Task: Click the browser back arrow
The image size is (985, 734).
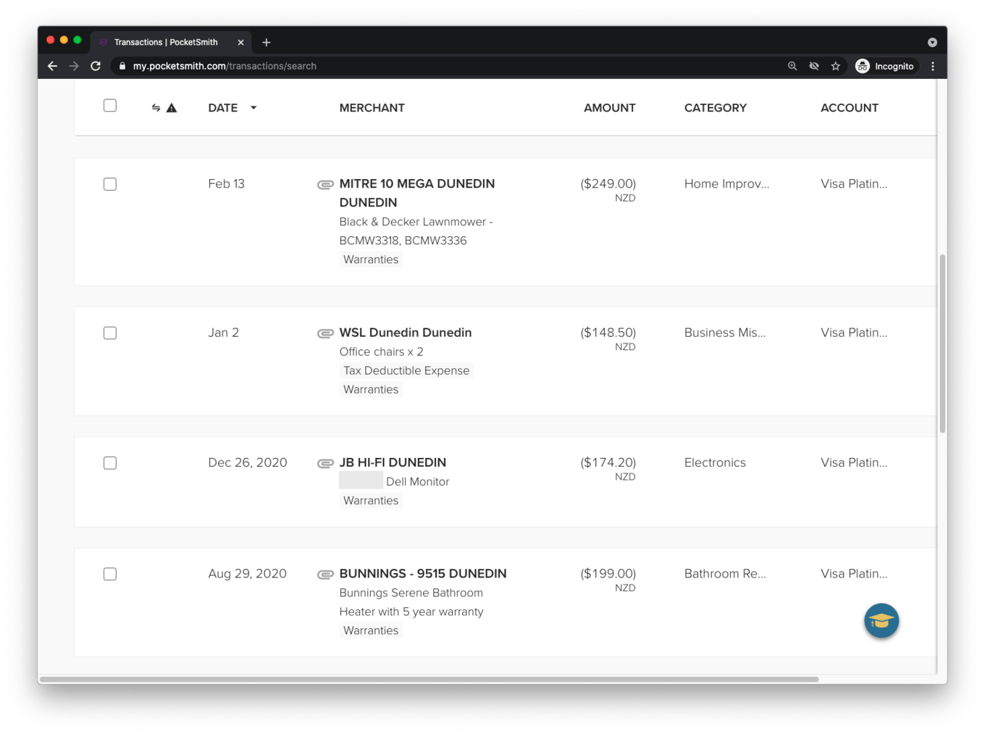Action: click(52, 66)
